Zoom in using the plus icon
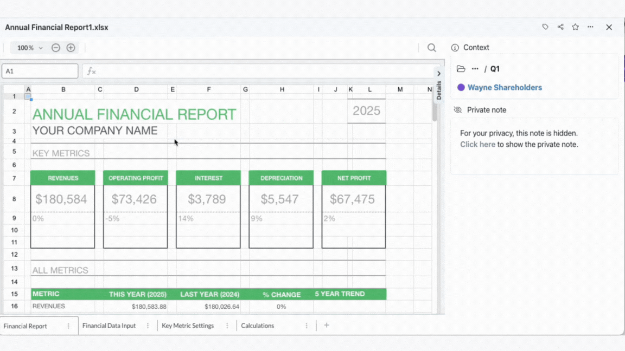 point(71,48)
